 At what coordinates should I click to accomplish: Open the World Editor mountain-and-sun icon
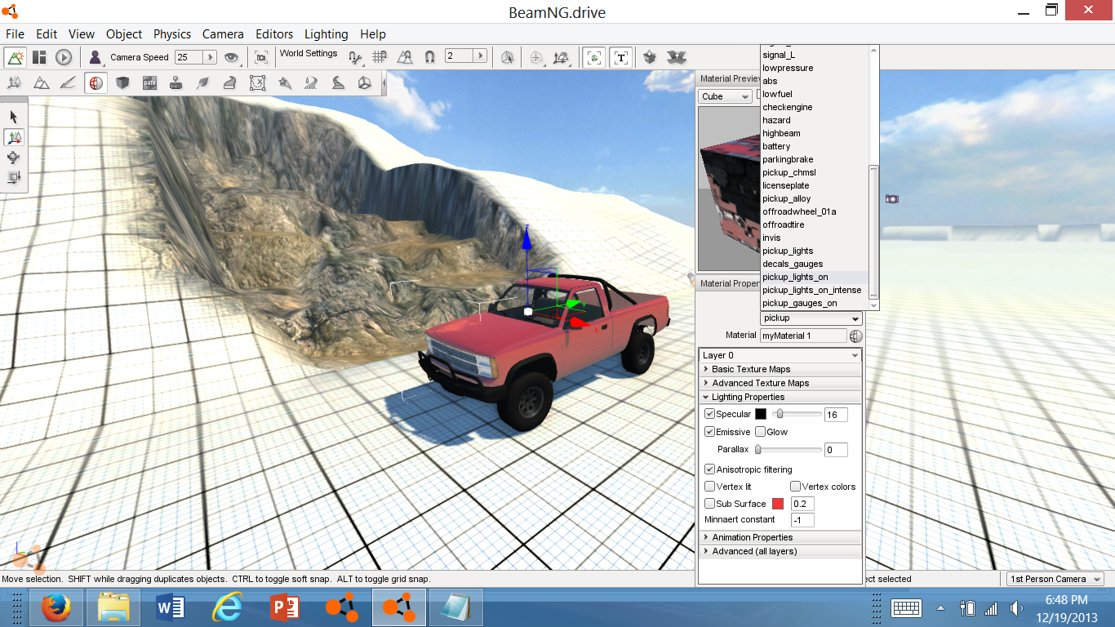coord(16,57)
